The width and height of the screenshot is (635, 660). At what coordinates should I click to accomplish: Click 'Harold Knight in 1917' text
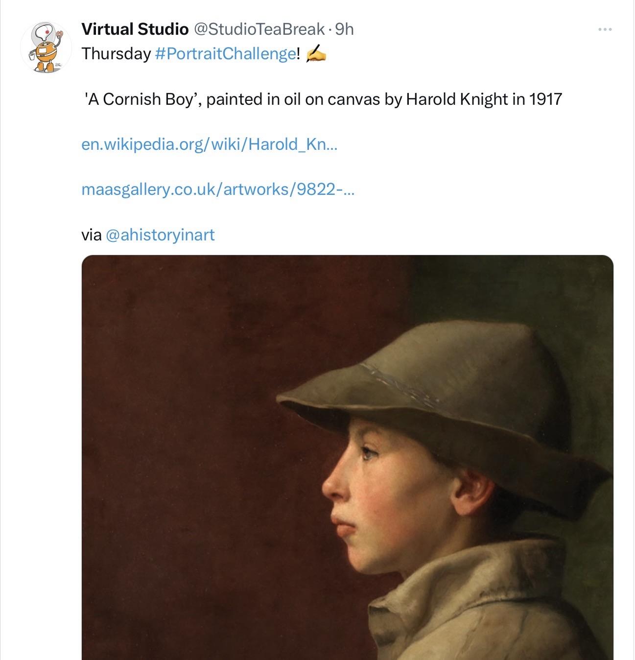[x=484, y=99]
